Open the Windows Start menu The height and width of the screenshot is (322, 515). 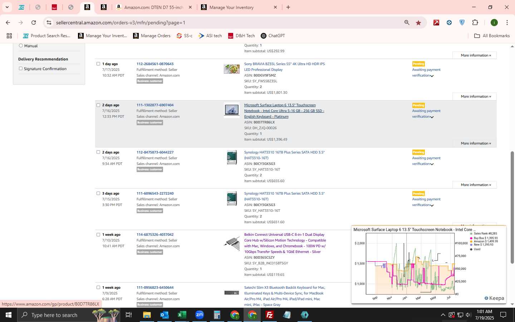click(x=9, y=315)
